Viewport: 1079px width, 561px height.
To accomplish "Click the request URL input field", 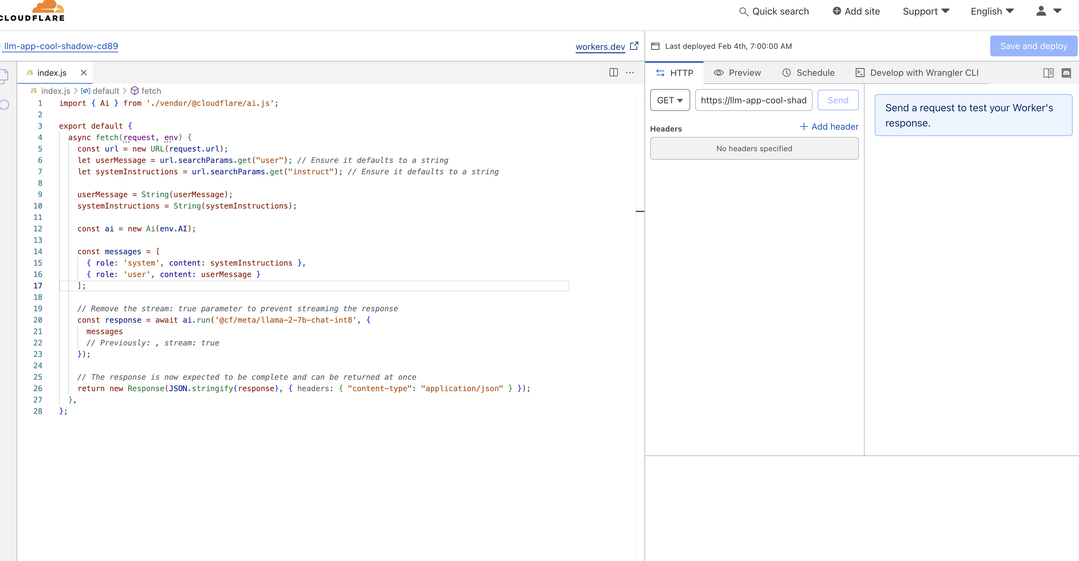I will point(753,100).
